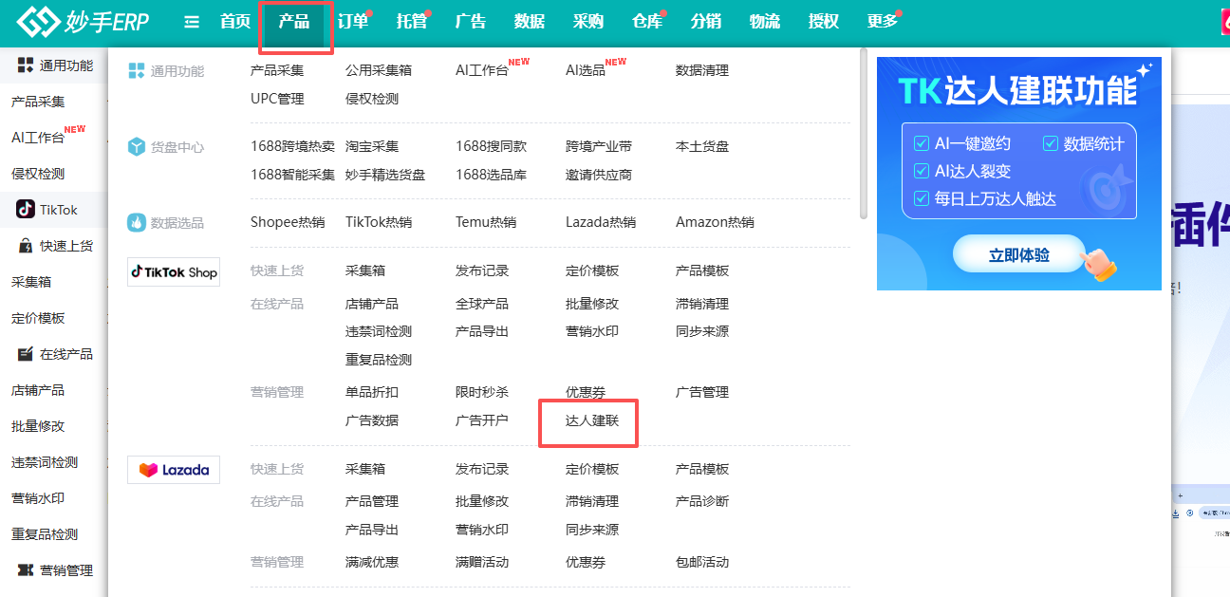The height and width of the screenshot is (597, 1230).
Task: Open TikTok热销 link
Action: 379,222
